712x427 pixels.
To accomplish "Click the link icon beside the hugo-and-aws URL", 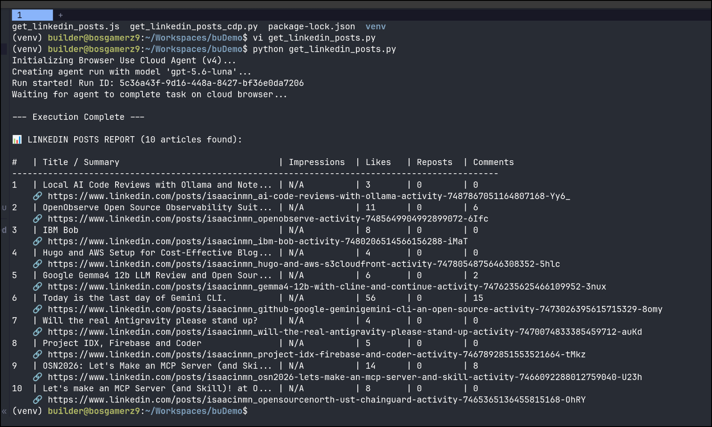I will point(38,264).
